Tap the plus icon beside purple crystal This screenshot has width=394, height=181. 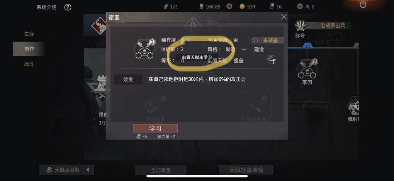(x=300, y=7)
